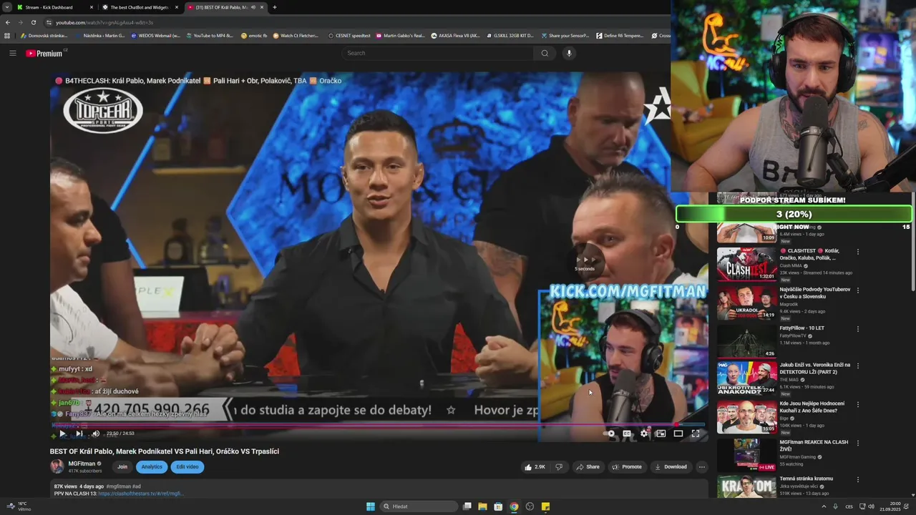The width and height of the screenshot is (916, 515).
Task: Click the dislike thumbs-down button
Action: (x=559, y=467)
